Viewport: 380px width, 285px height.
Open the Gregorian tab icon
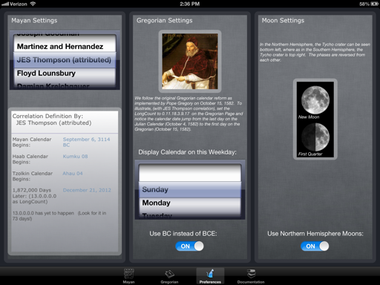click(x=169, y=274)
